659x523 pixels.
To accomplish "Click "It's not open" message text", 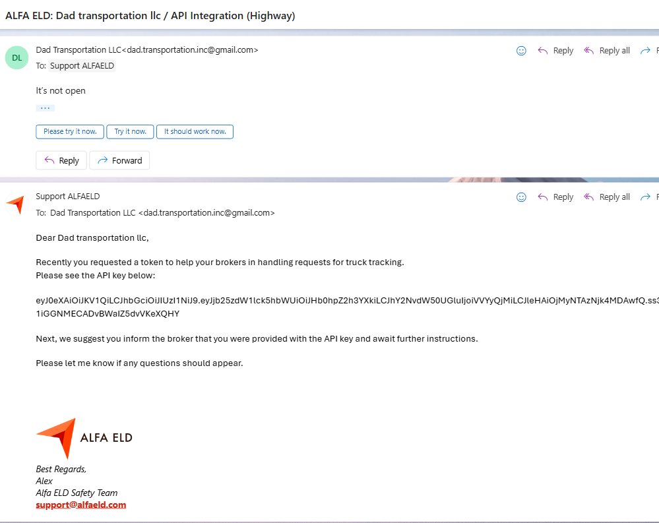I will click(x=61, y=91).
